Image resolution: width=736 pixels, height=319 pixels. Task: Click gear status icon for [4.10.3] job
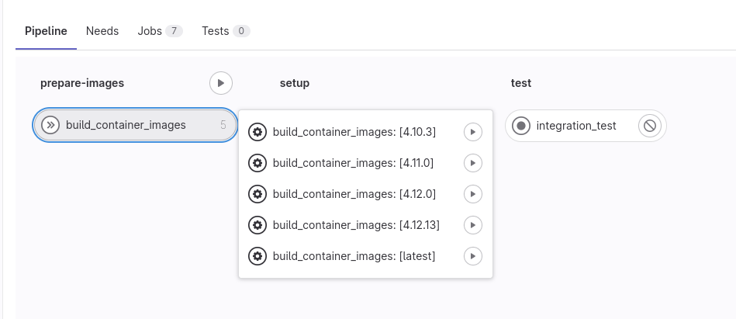(x=258, y=132)
